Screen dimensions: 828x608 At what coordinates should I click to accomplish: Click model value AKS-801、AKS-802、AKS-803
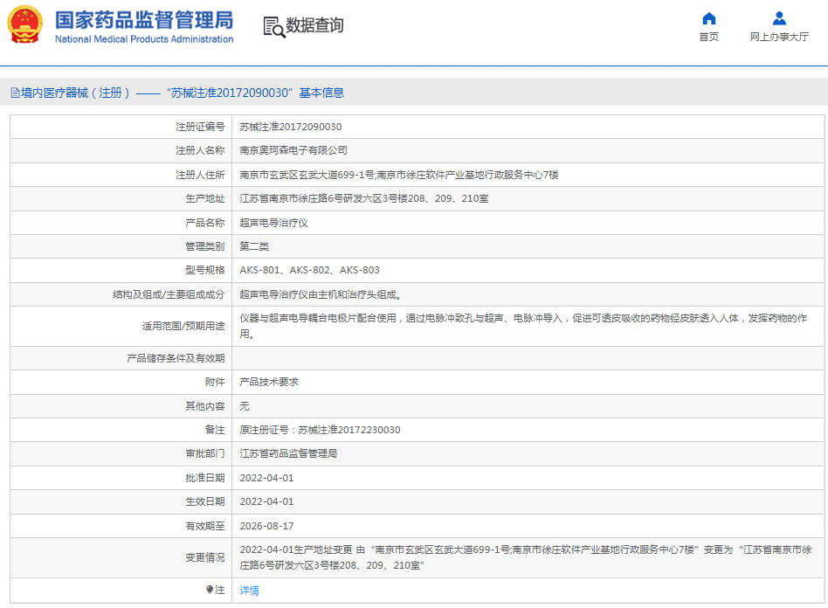point(309,270)
